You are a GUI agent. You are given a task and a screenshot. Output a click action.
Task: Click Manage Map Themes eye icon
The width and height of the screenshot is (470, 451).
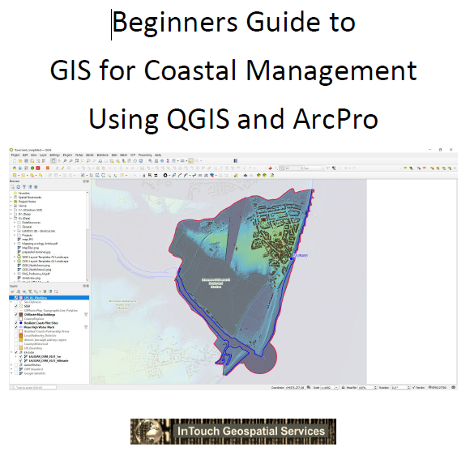24,291
